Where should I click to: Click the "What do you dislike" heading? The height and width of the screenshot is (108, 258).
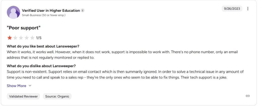(x=41, y=66)
